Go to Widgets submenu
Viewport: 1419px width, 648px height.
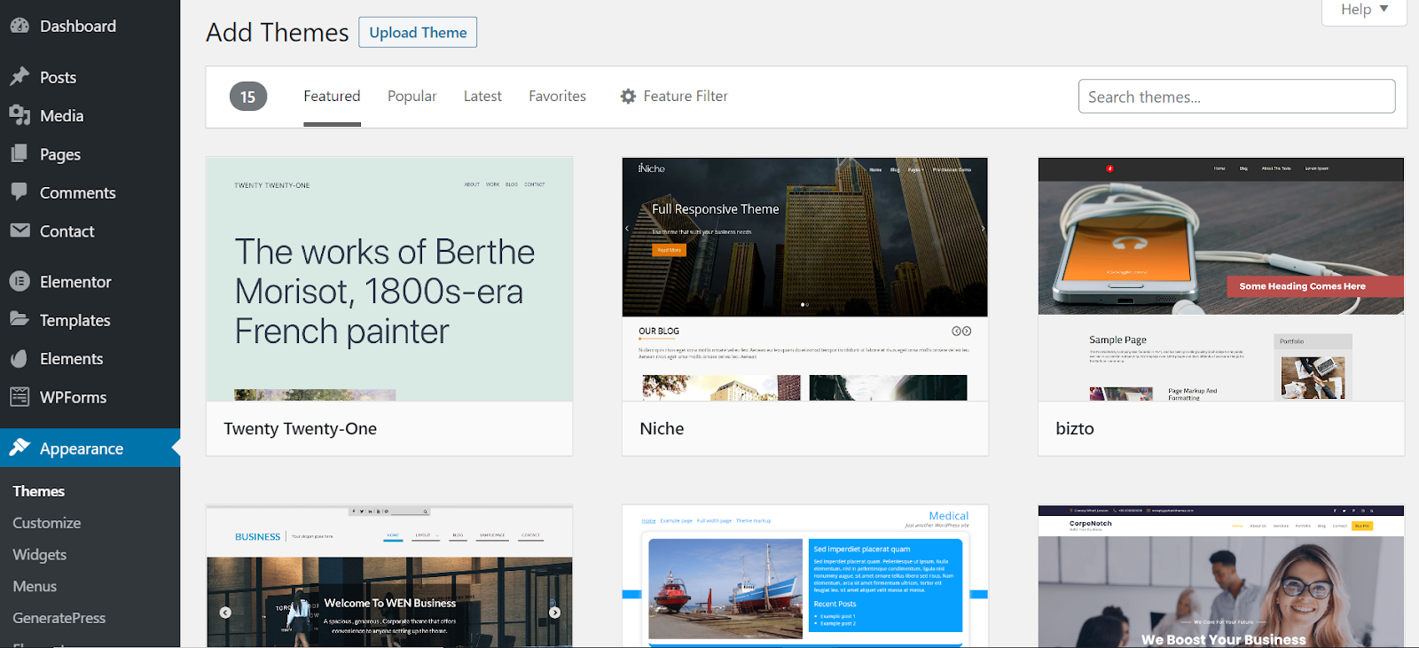(40, 555)
